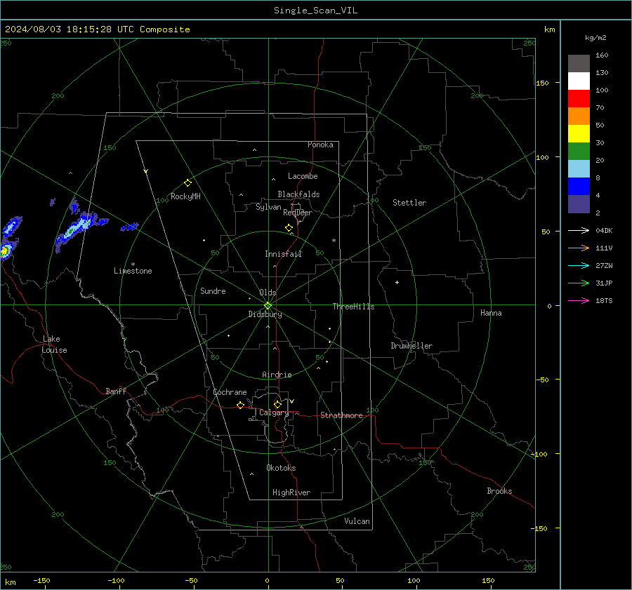The height and width of the screenshot is (590, 632).
Task: Click the 04DK legend label
Action: coord(604,230)
